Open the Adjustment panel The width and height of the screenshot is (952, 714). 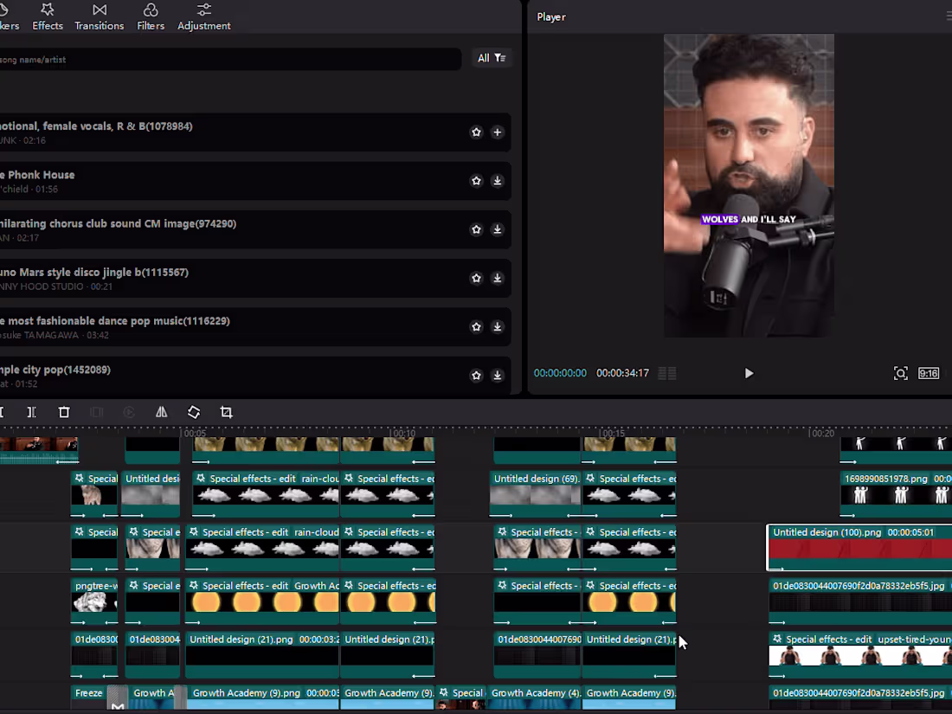click(203, 16)
